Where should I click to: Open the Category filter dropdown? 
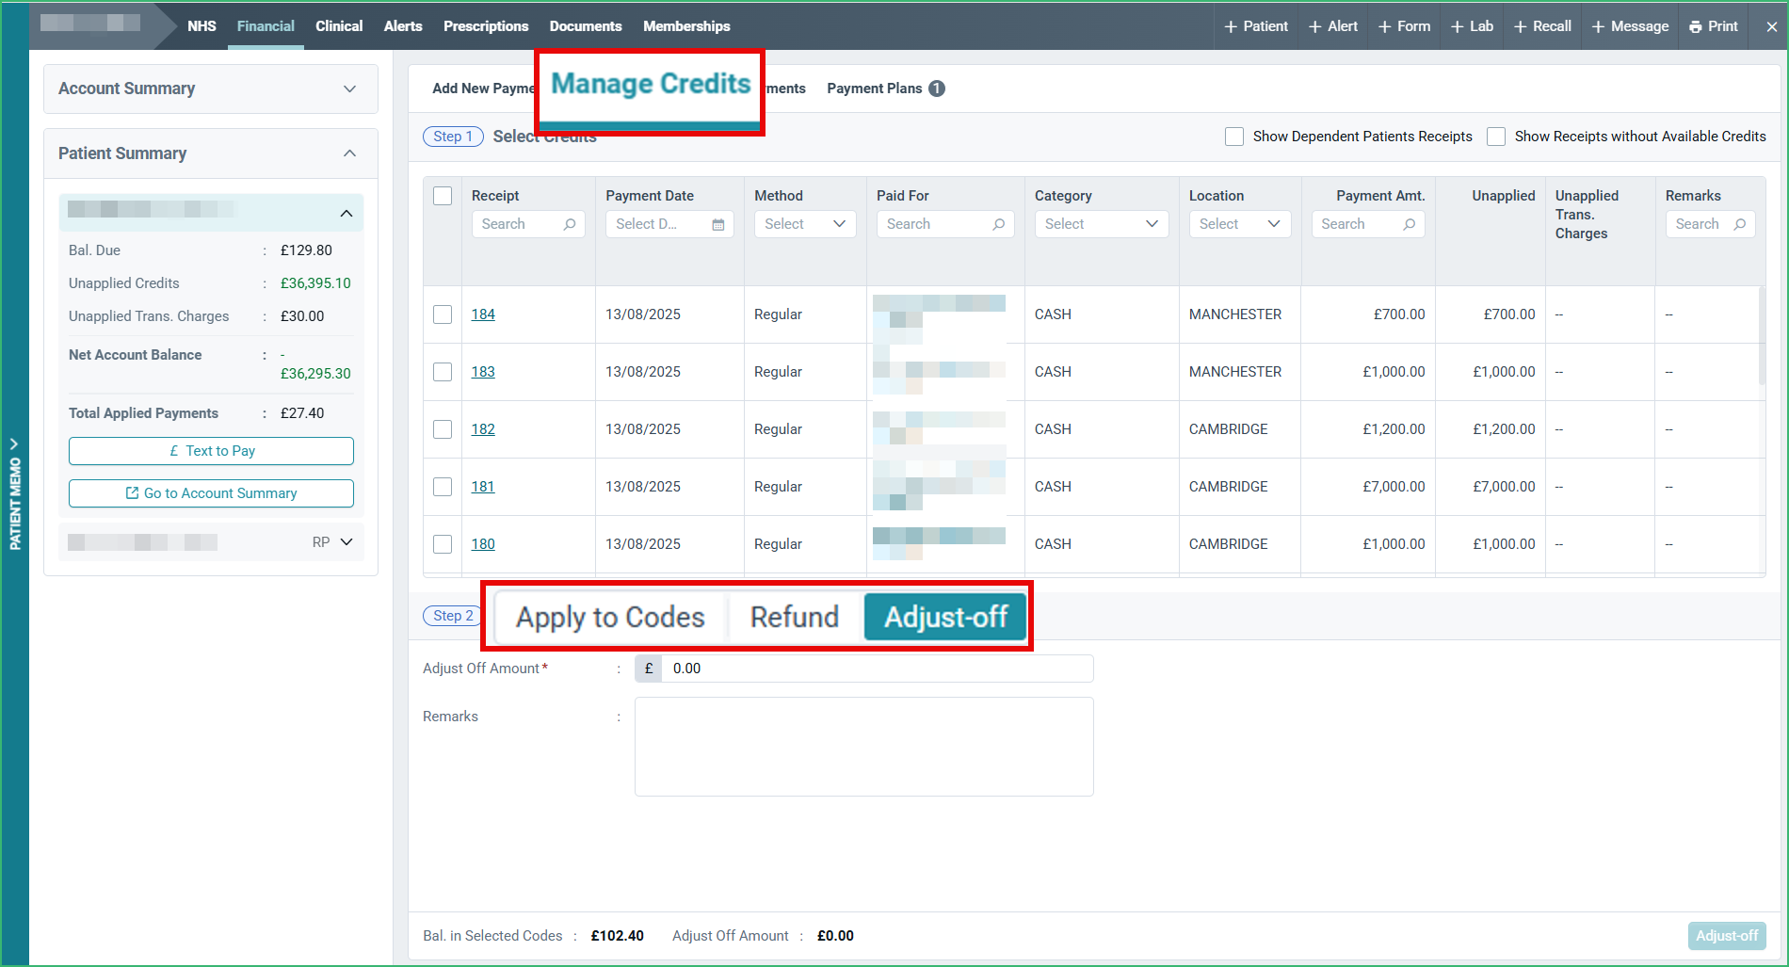pos(1102,224)
